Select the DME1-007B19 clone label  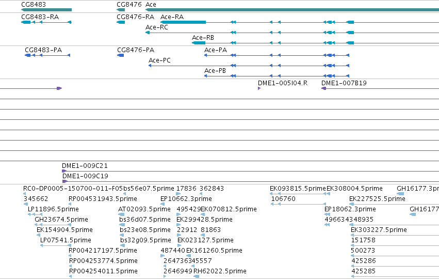(x=344, y=83)
